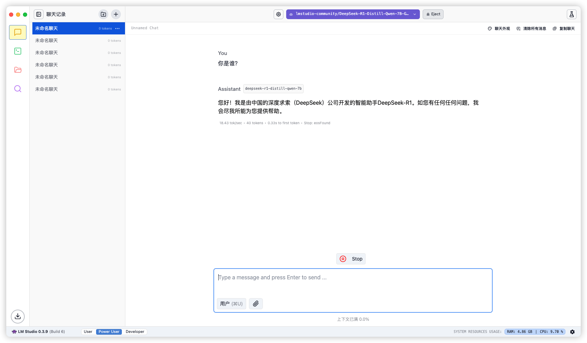Screen dimensions: 587x343
Task: Click the 上下文已满 0.0% context indicator
Action: (x=353, y=319)
